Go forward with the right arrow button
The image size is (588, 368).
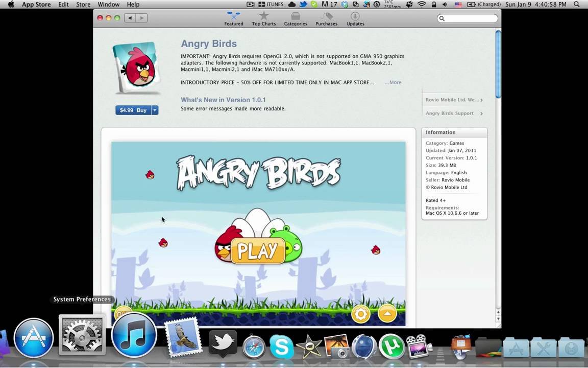coord(141,18)
